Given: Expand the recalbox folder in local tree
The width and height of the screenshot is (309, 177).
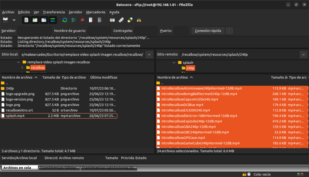Looking at the screenshot, I should click(x=22, y=68).
